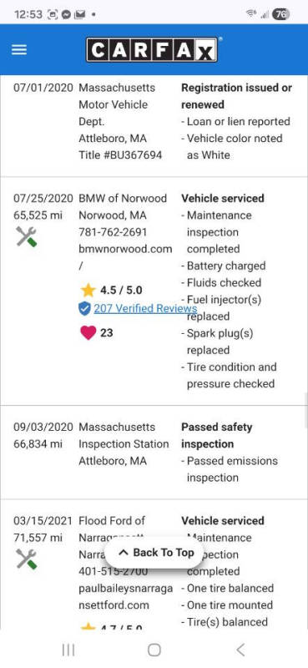Open 207 Verified Reviews link

click(x=145, y=308)
